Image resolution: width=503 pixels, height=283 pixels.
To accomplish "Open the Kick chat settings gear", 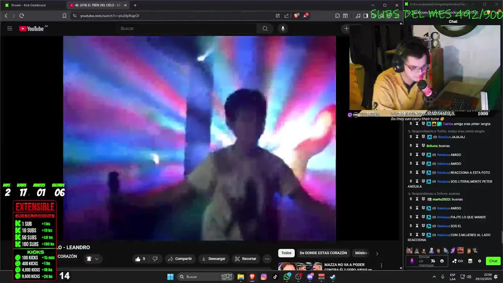I will tap(479, 261).
